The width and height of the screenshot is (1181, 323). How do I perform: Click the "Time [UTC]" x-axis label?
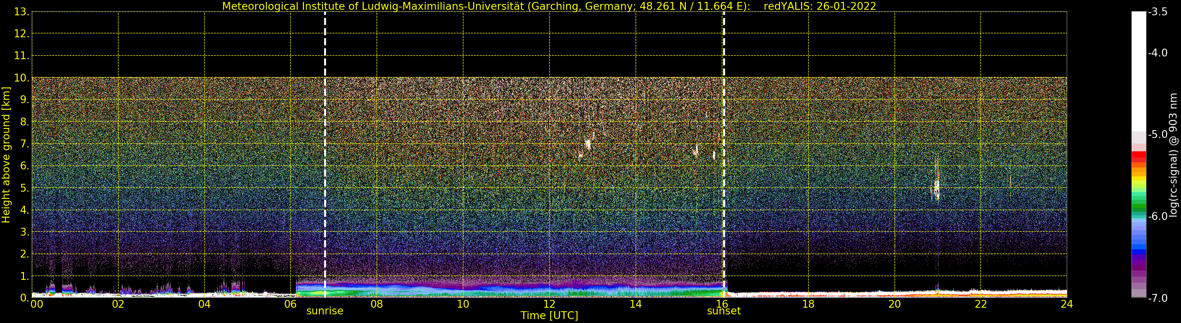pos(549,316)
